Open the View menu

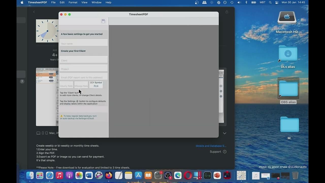pyautogui.click(x=85, y=2)
